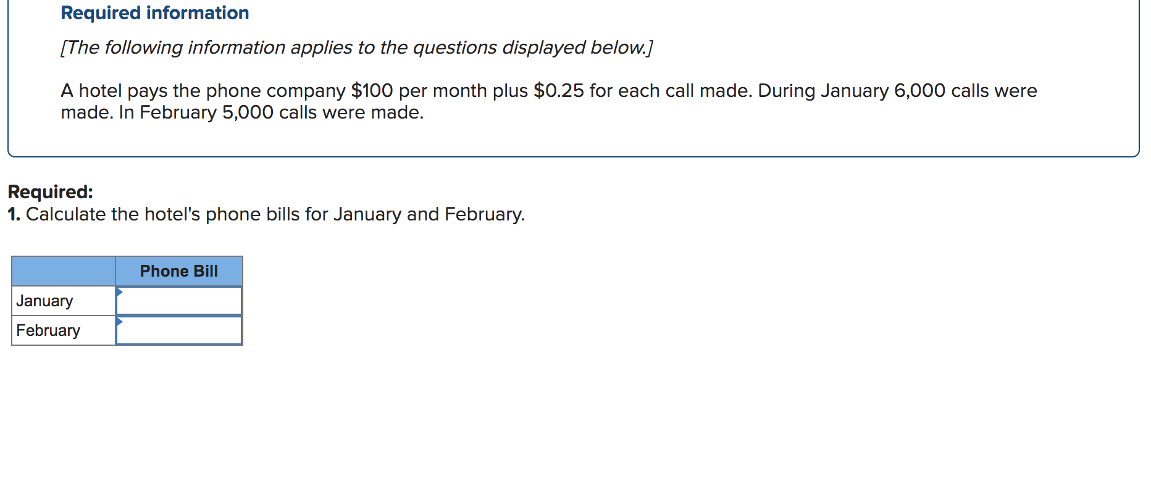The width and height of the screenshot is (1151, 494).
Task: Click the top-left blank table header cell
Action: click(62, 270)
